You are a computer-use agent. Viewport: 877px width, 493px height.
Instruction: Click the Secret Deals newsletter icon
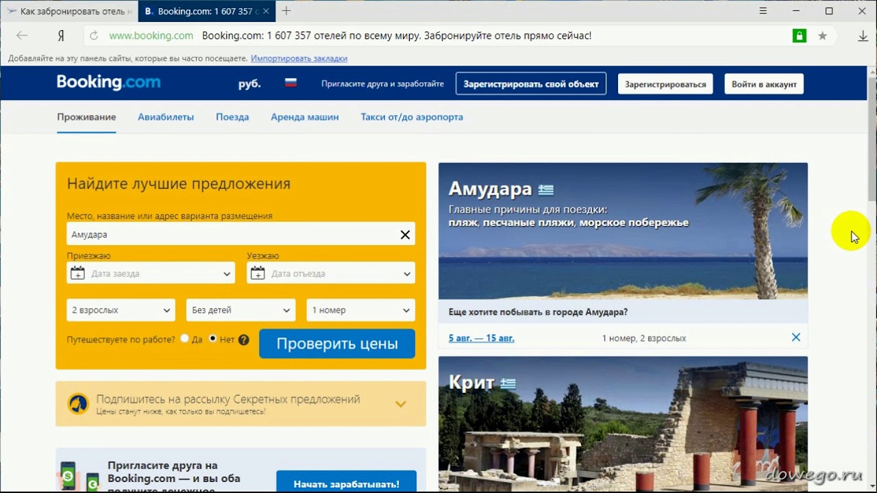(78, 404)
